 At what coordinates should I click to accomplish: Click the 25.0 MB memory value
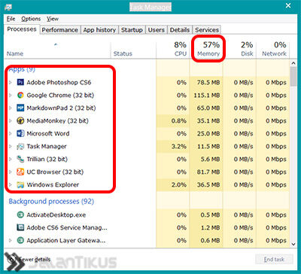pos(208,133)
